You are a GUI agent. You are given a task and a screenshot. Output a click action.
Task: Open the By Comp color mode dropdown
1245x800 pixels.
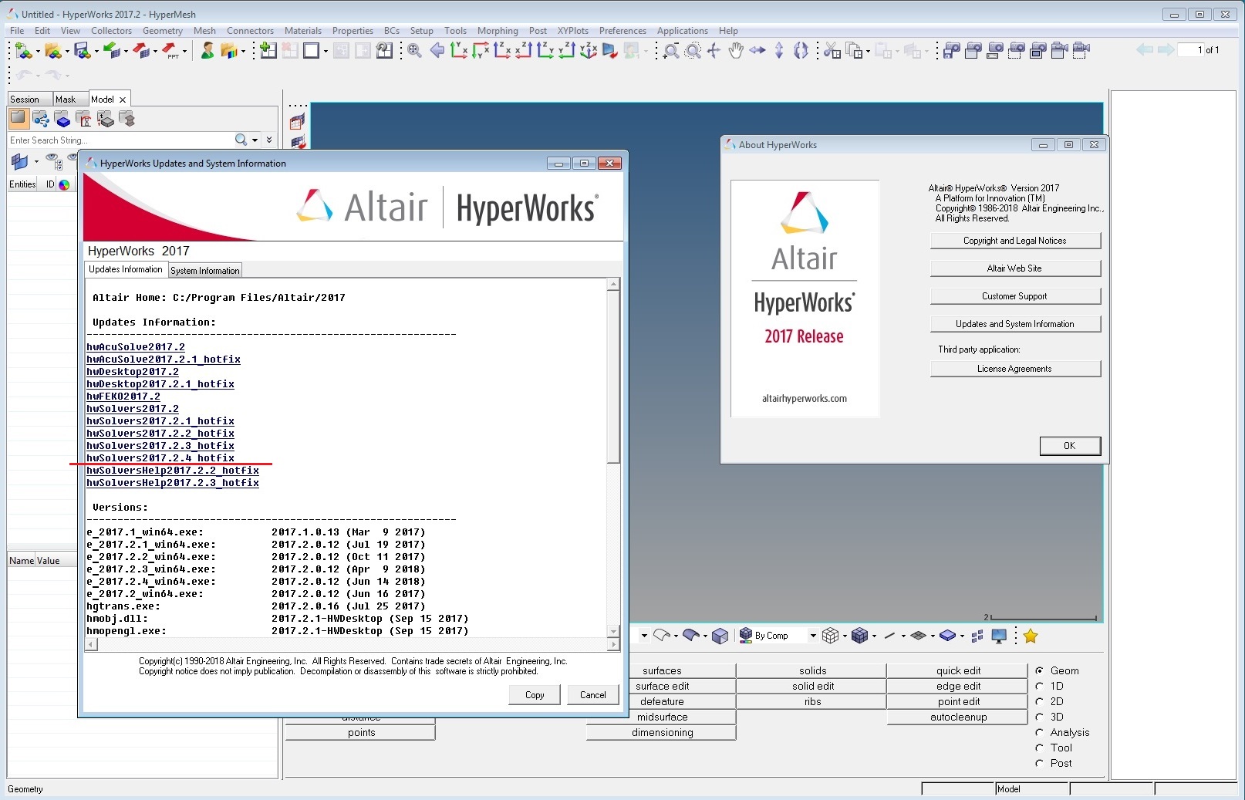pyautogui.click(x=813, y=636)
